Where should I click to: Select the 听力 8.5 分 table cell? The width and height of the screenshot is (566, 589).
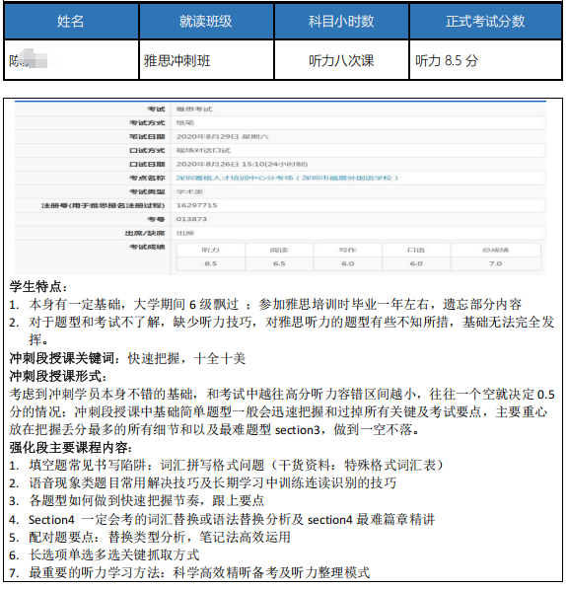(x=485, y=60)
